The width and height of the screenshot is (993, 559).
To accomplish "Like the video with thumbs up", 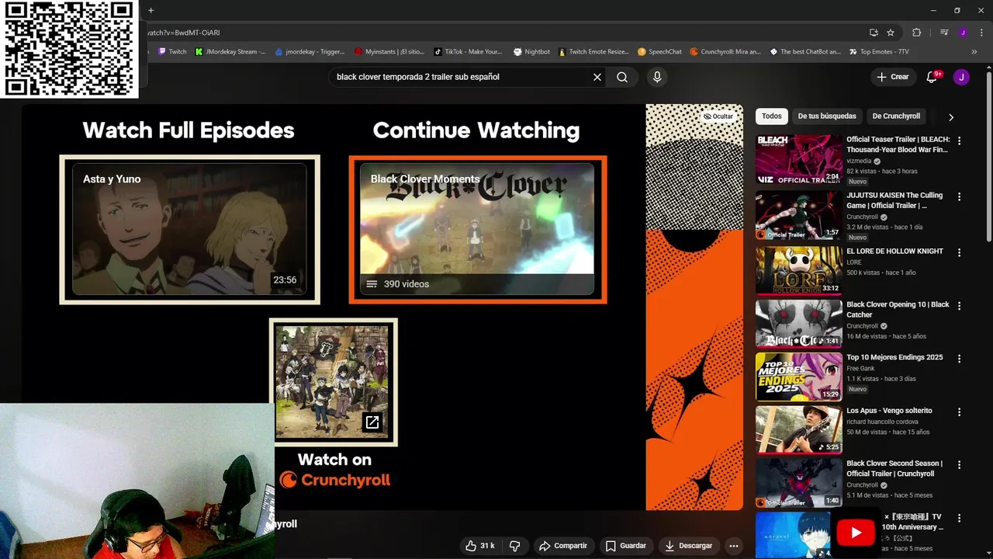I will [x=480, y=546].
